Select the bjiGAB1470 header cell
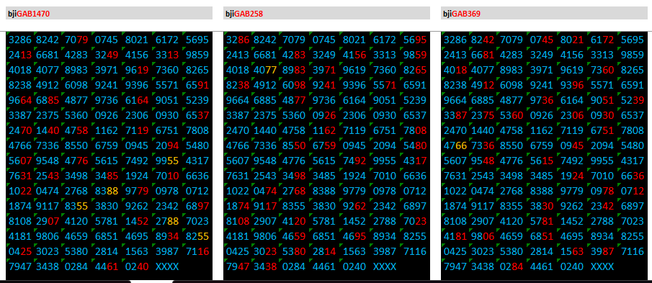 [x=109, y=13]
